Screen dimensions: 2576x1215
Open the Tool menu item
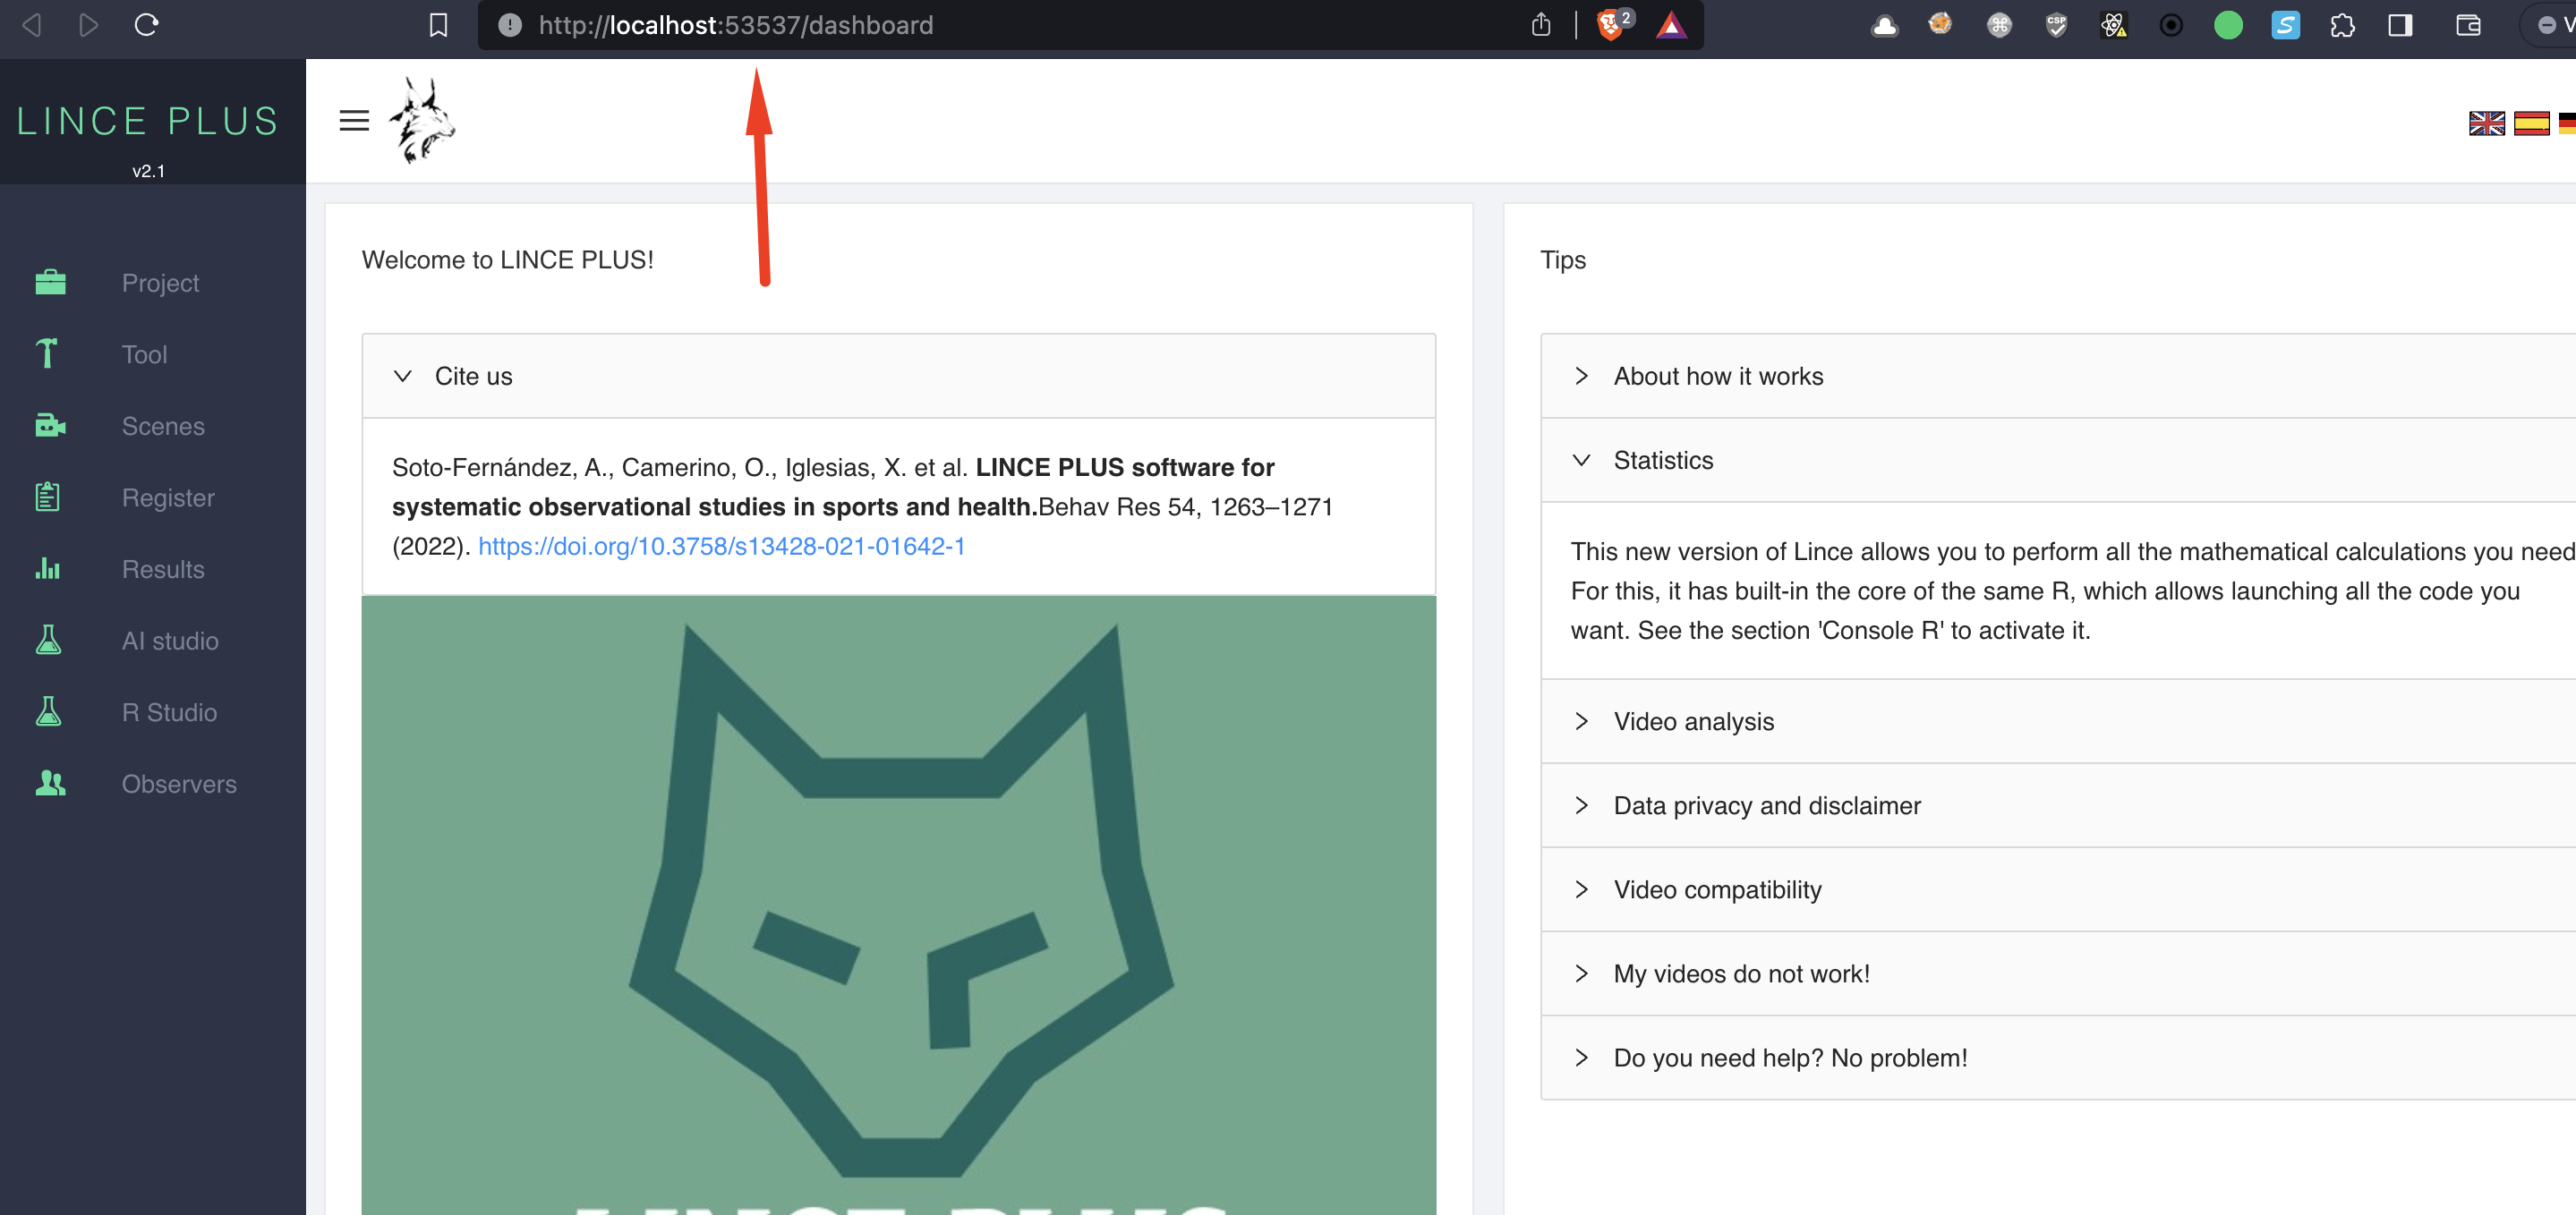[144, 354]
